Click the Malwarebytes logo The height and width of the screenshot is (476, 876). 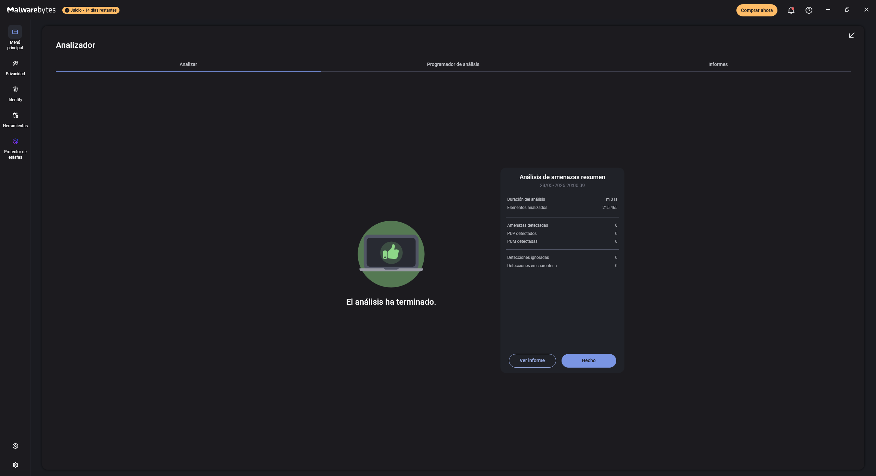tap(31, 10)
